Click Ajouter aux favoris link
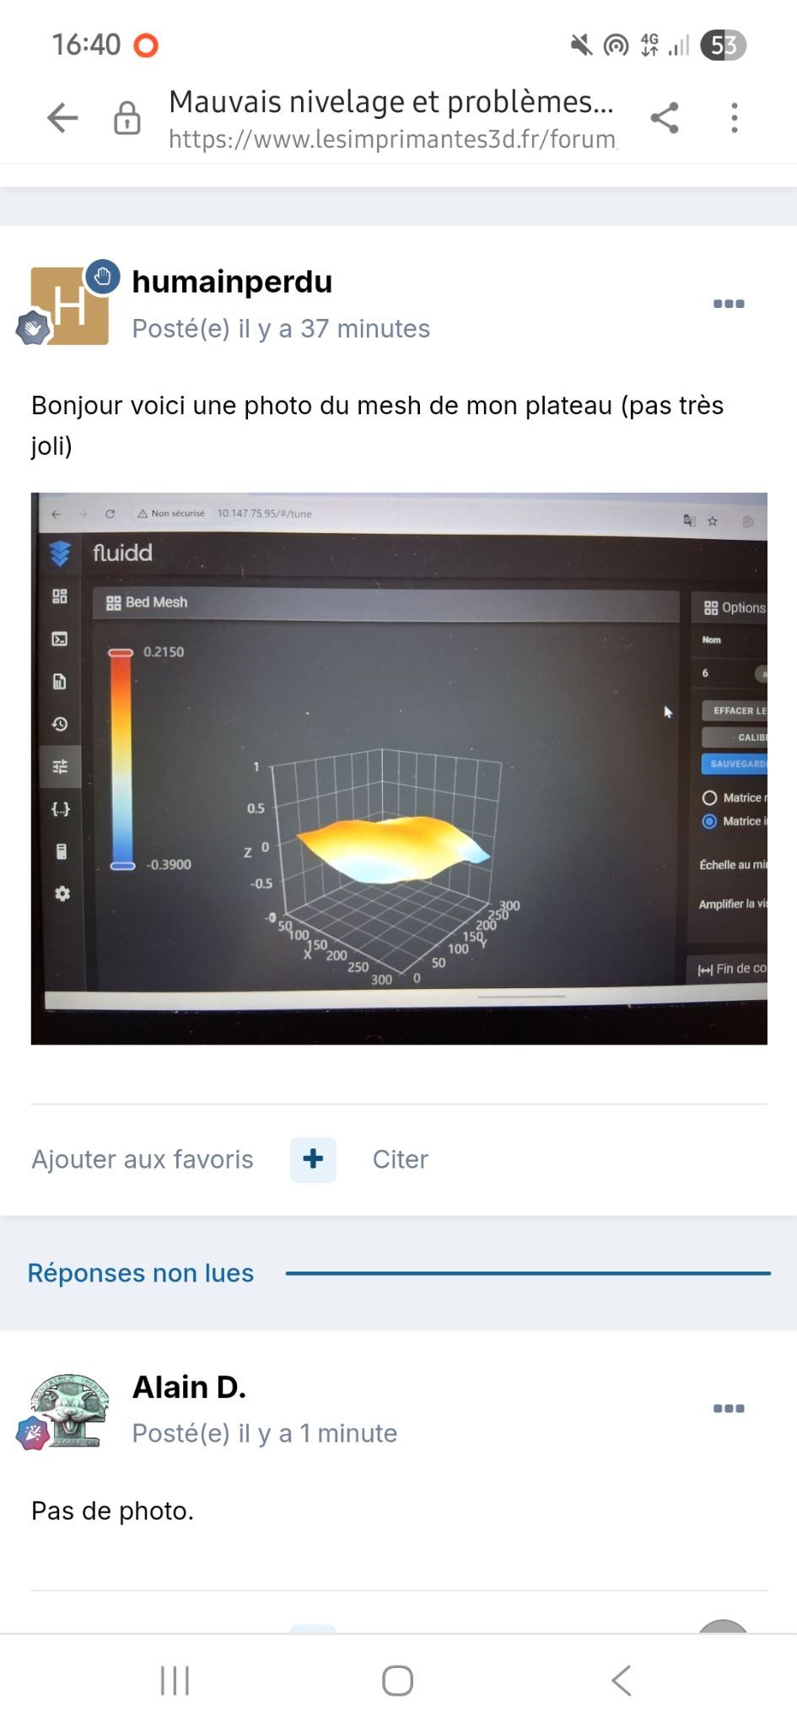797x1728 pixels. [x=143, y=1159]
